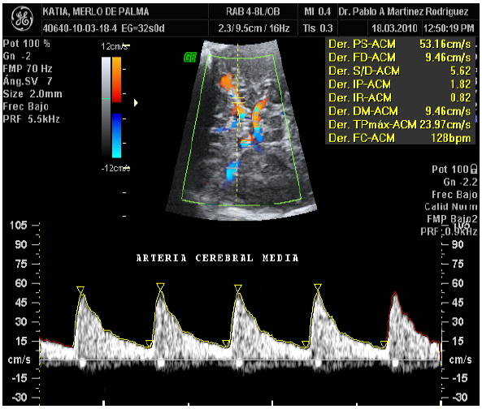482x409 pixels.
Task: Click the Der. IR-ACM 0.82 measurement
Action: pos(400,97)
